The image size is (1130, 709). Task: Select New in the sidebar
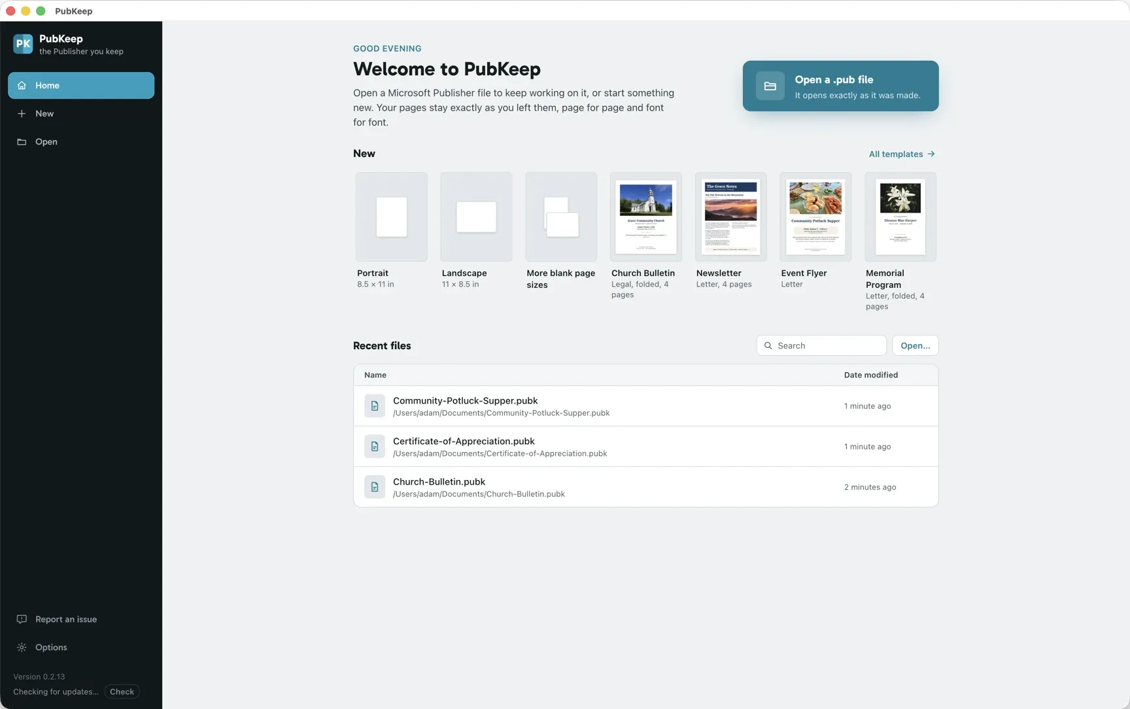pyautogui.click(x=81, y=114)
